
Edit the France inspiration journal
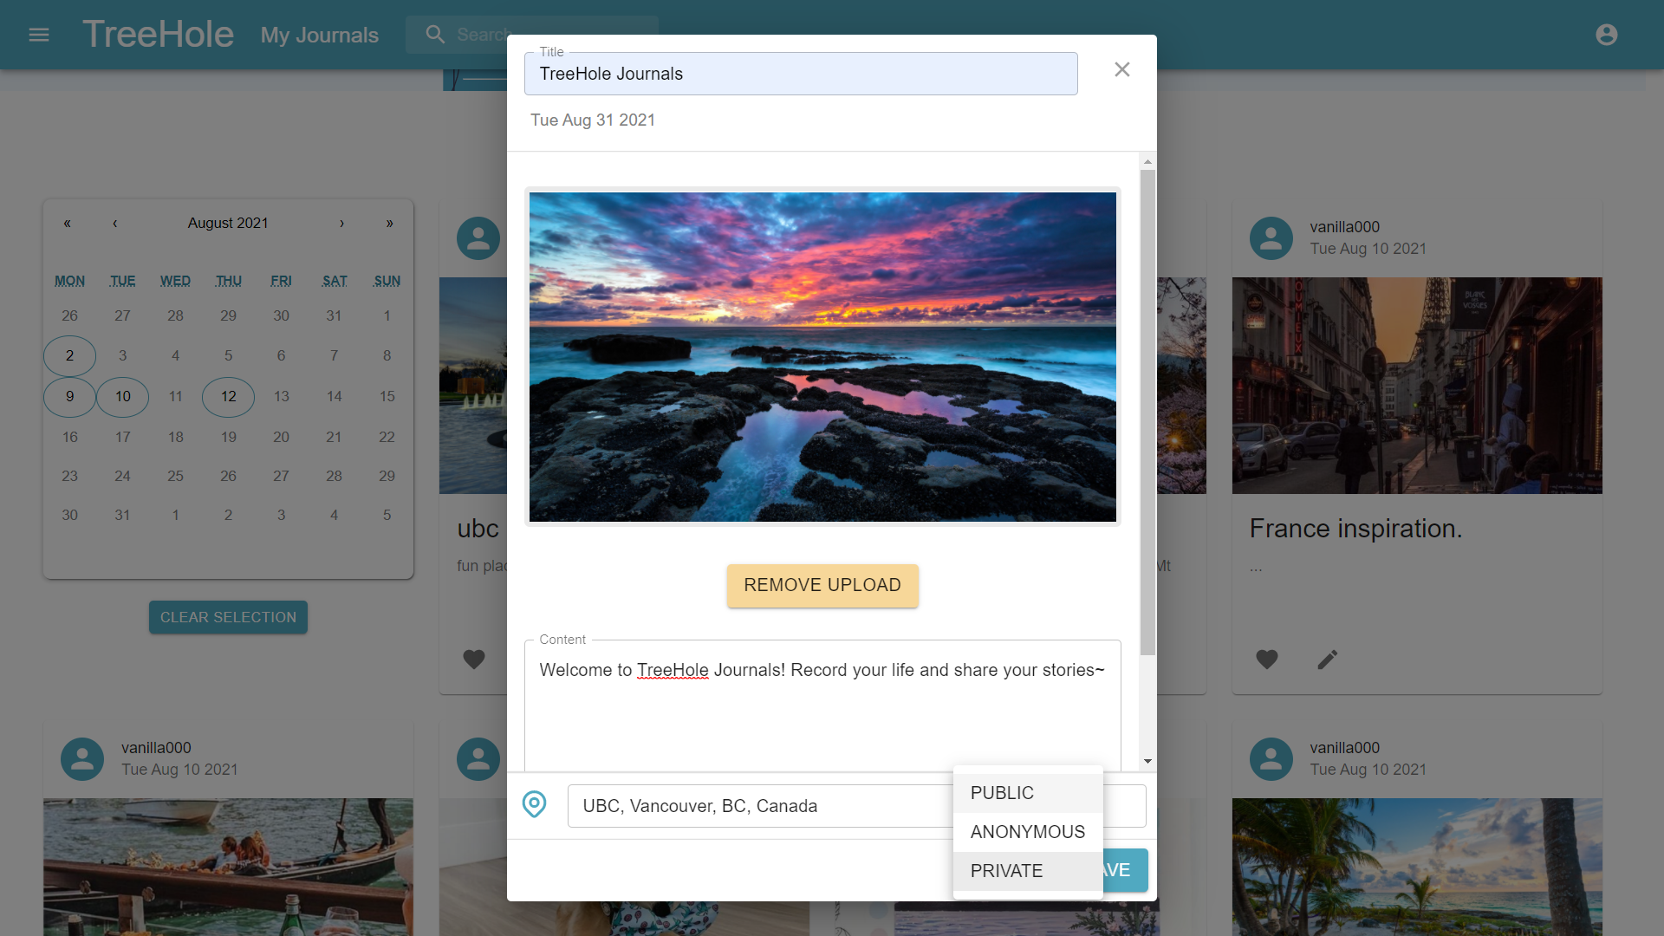pyautogui.click(x=1327, y=660)
